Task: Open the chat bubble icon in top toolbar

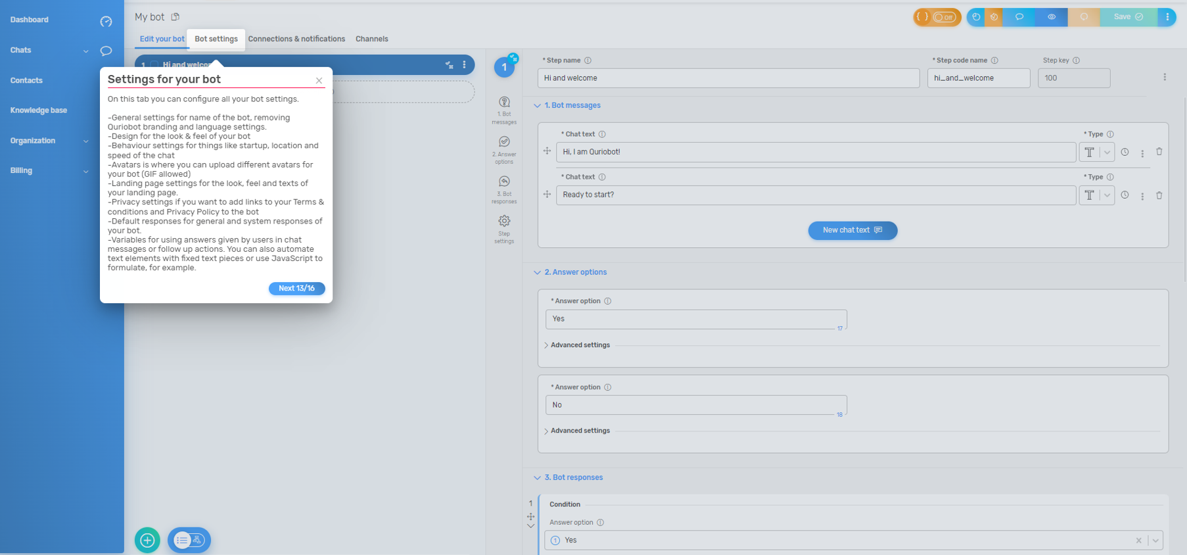Action: [1019, 17]
